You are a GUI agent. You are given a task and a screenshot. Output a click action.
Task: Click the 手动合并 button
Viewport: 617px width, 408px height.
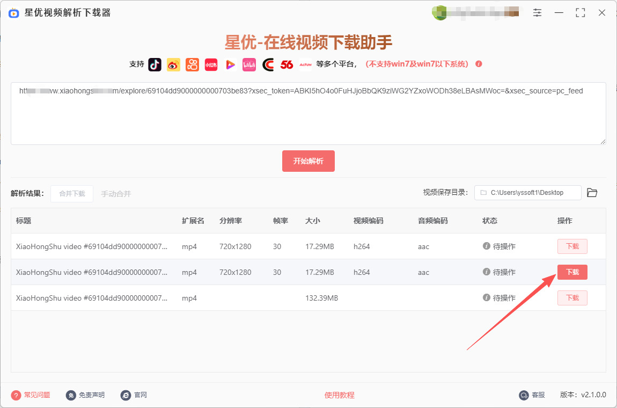116,194
